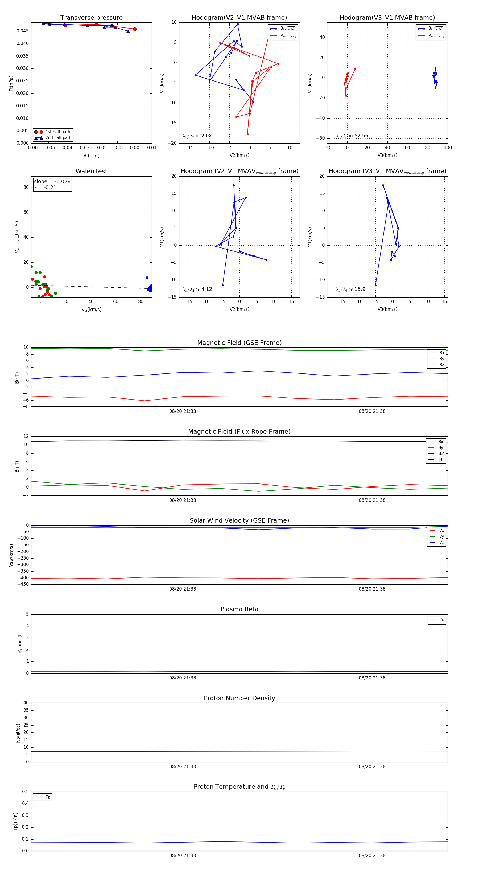Click the "Solar Wind Velocity (GSE Frame)" title

click(239, 521)
